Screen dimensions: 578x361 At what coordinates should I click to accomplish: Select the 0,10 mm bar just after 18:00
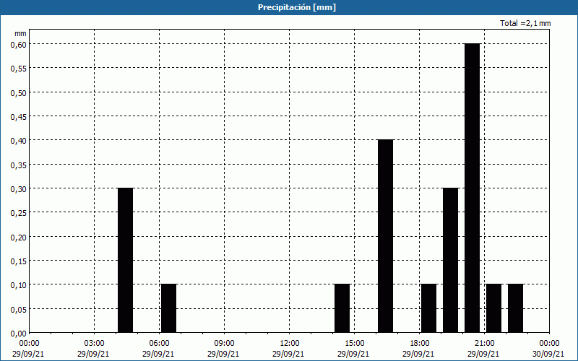point(428,308)
